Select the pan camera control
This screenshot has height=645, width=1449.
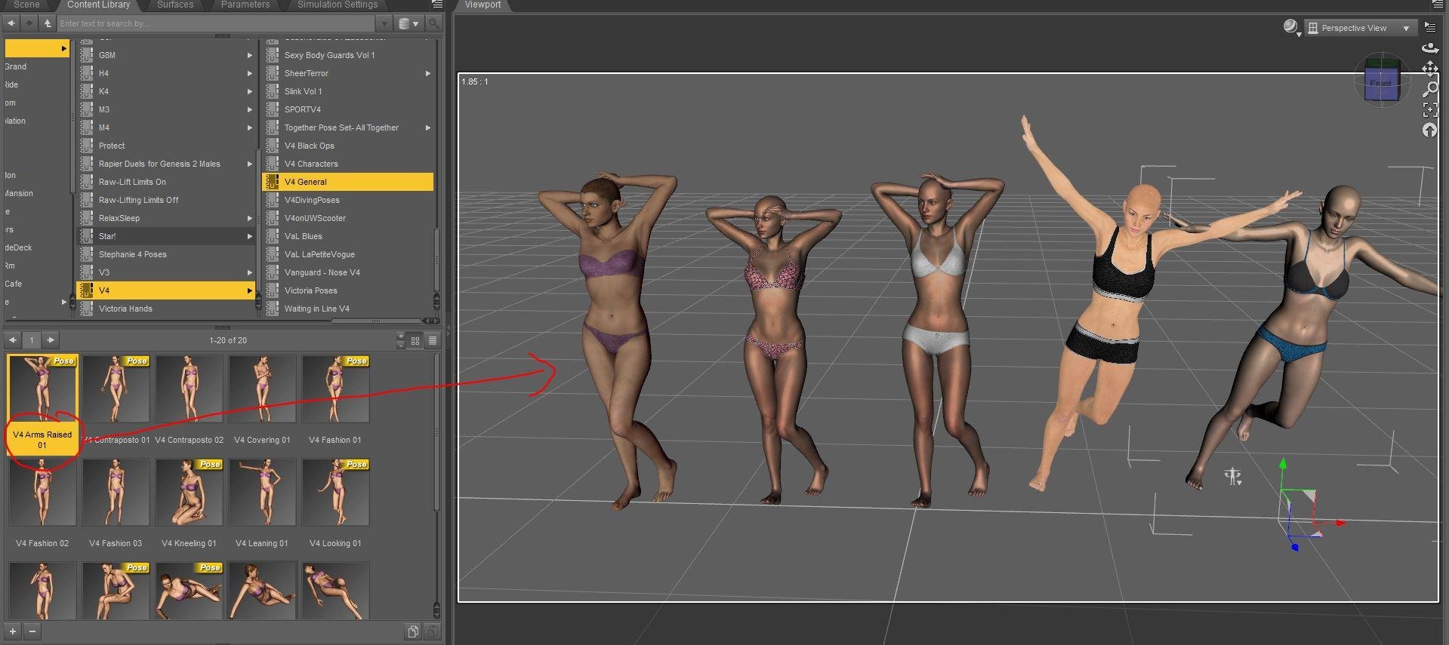(x=1430, y=69)
